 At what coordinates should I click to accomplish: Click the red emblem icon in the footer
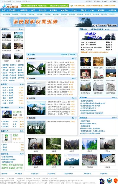(116, 181)
